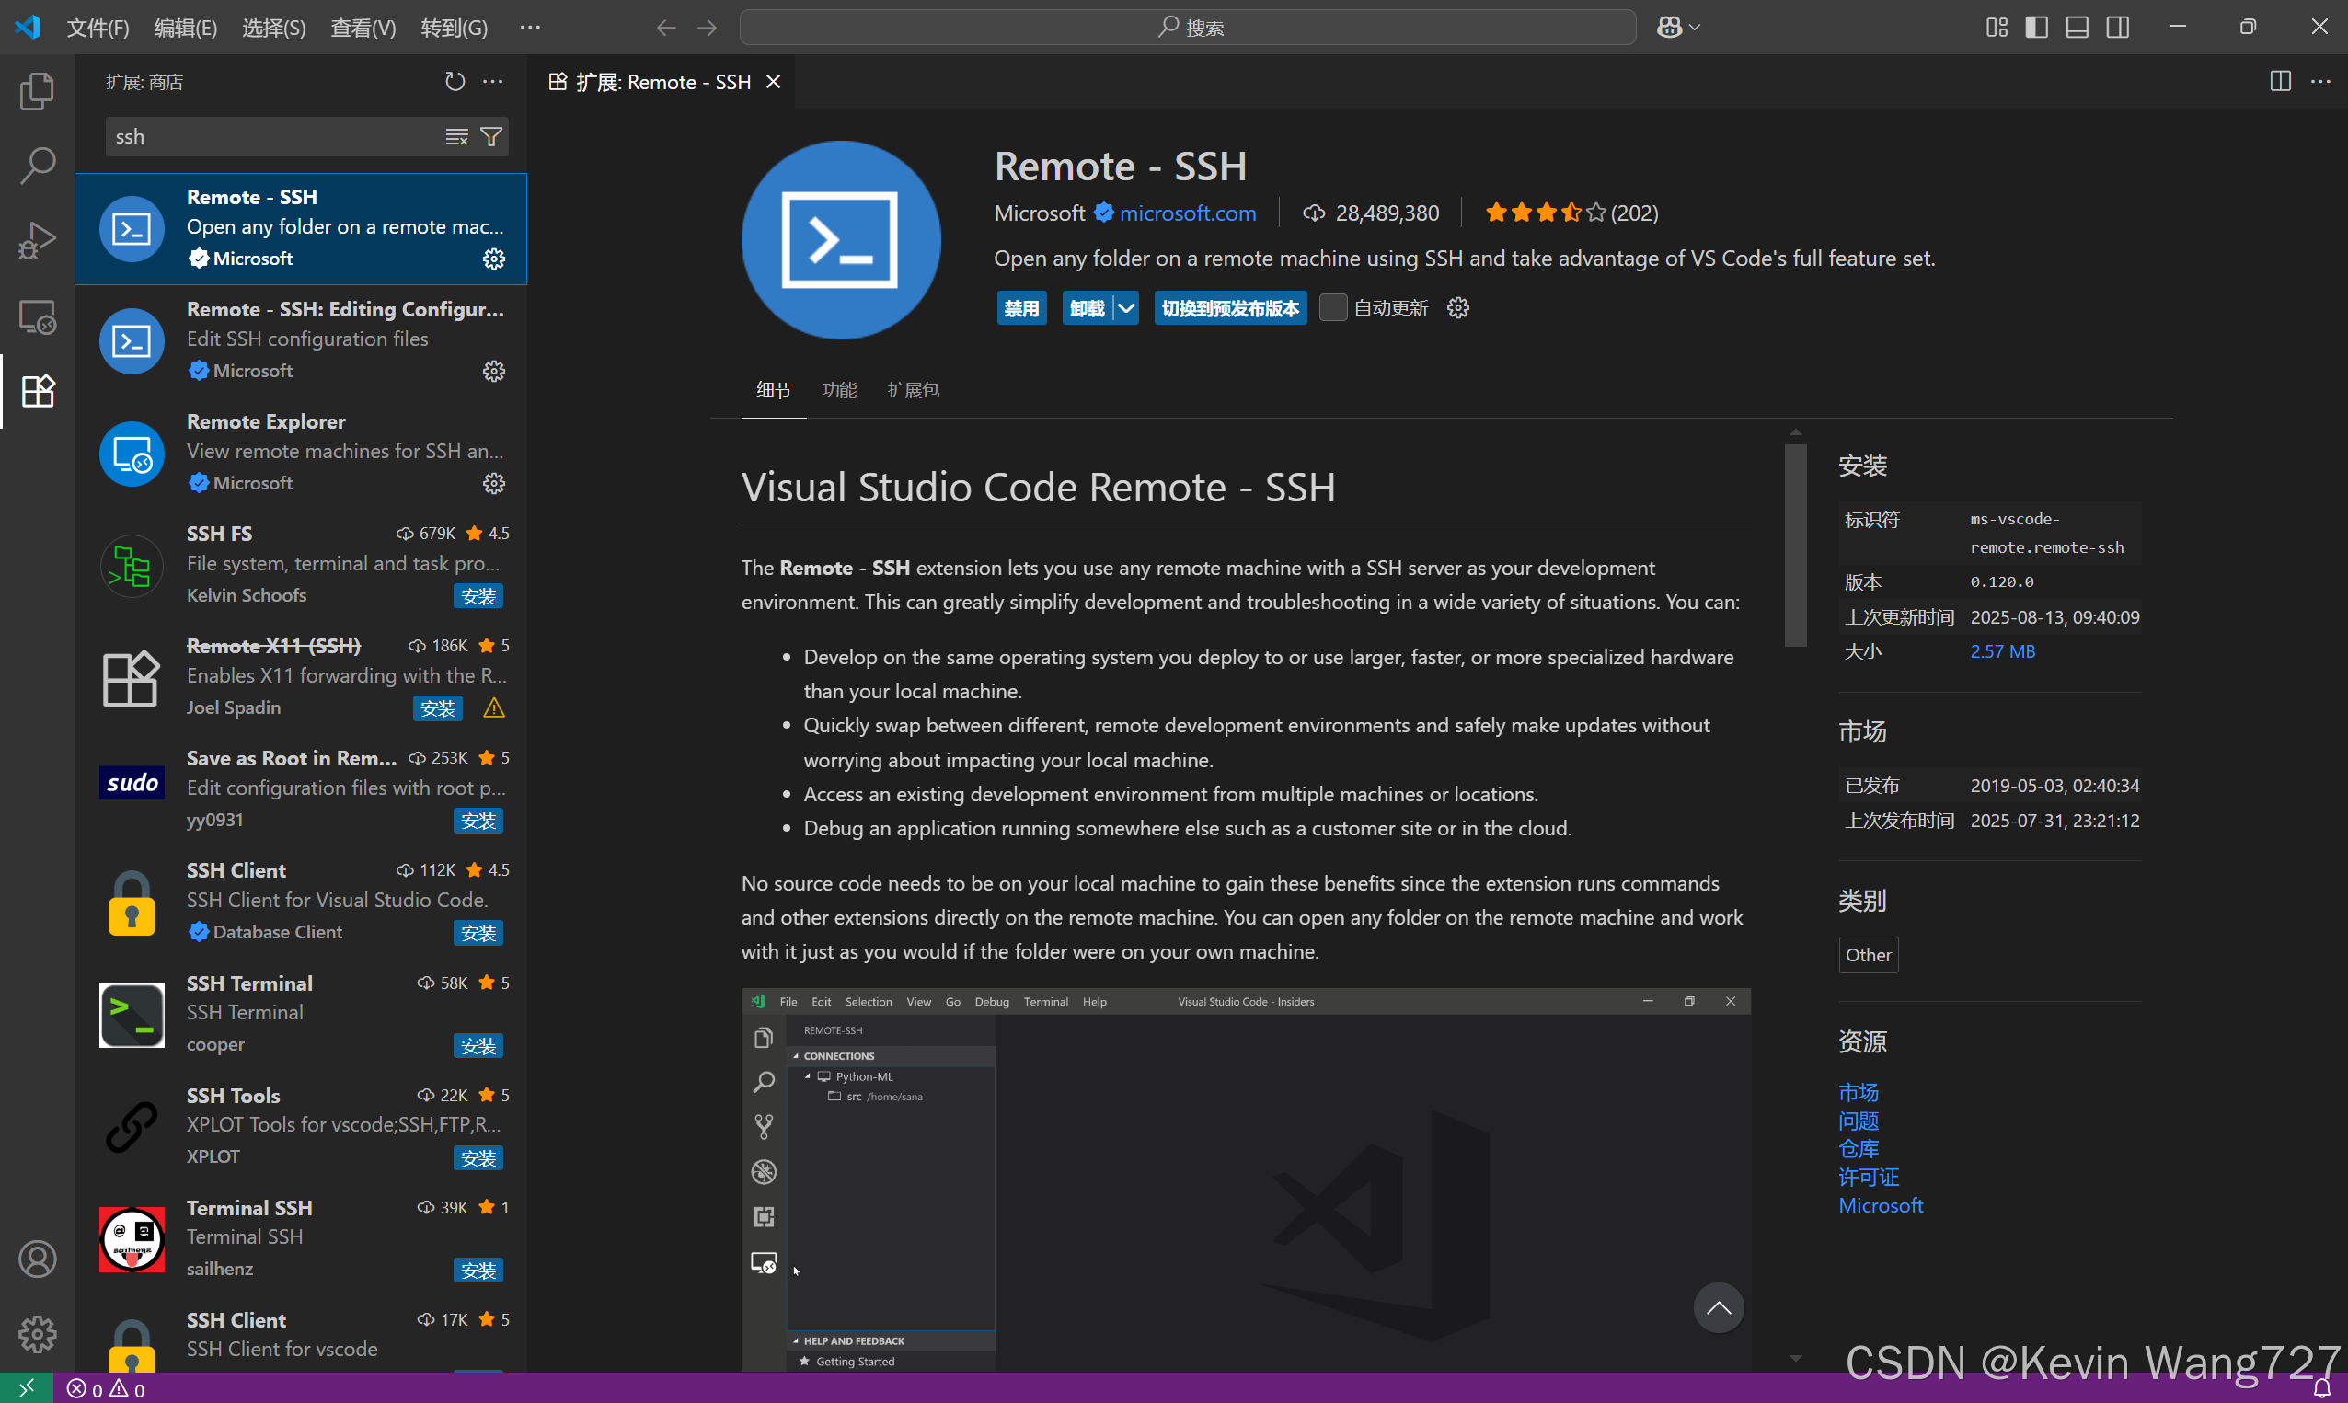Go forward using navigation arrow
The image size is (2348, 1403).
(x=707, y=28)
